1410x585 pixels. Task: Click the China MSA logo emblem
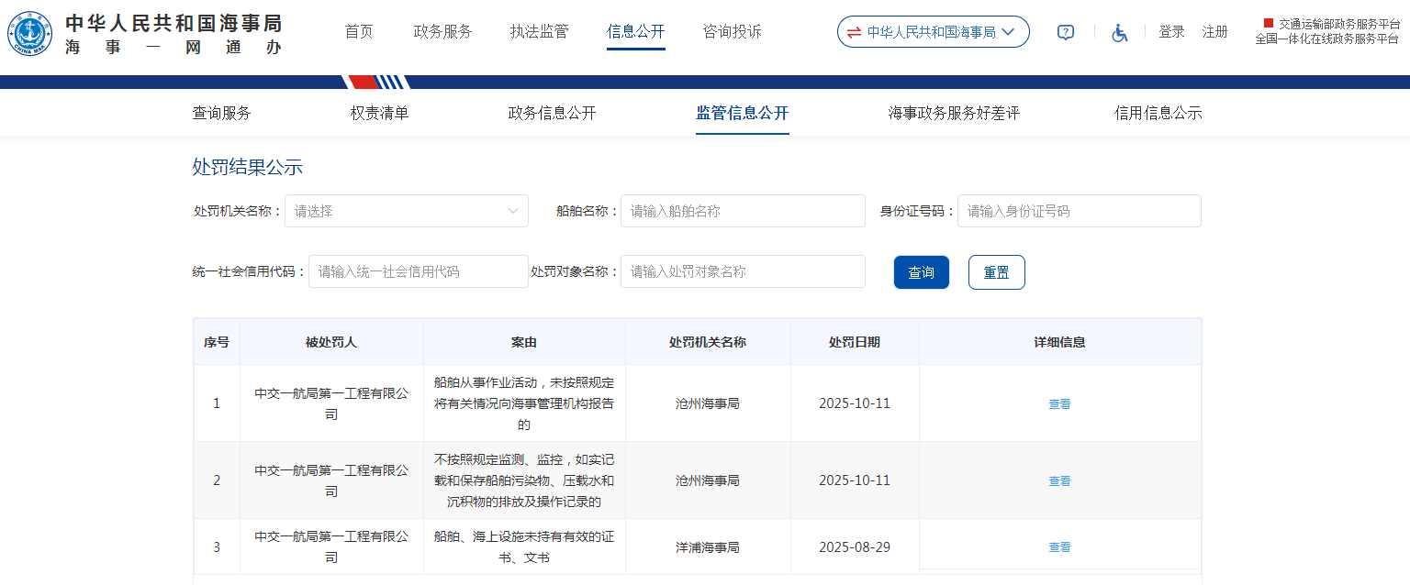[30, 34]
